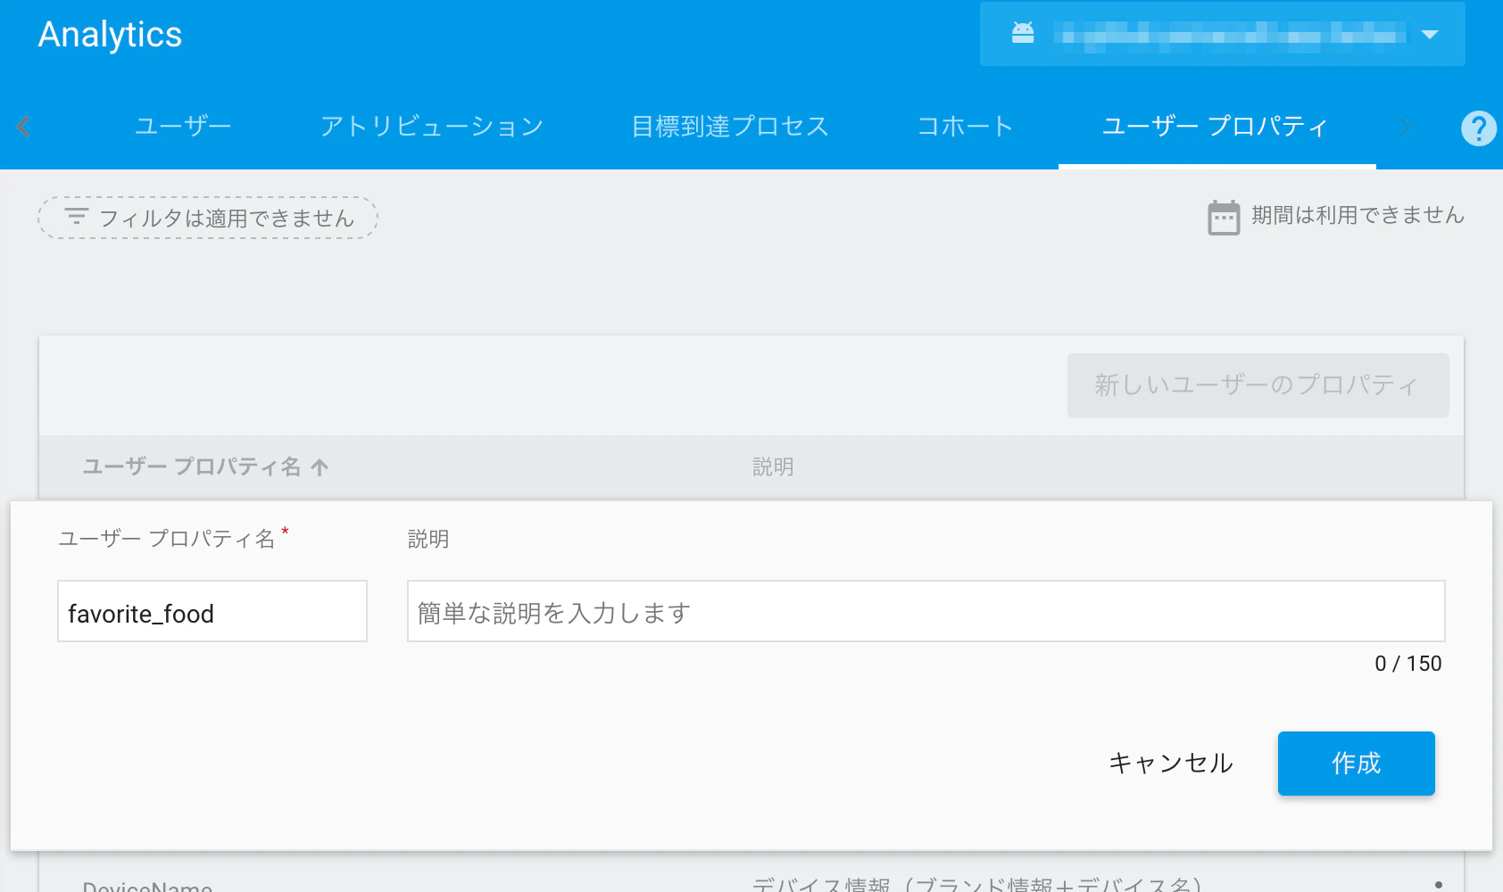This screenshot has width=1503, height=892.
Task: Click the 説明 column header in table
Action: (x=773, y=467)
